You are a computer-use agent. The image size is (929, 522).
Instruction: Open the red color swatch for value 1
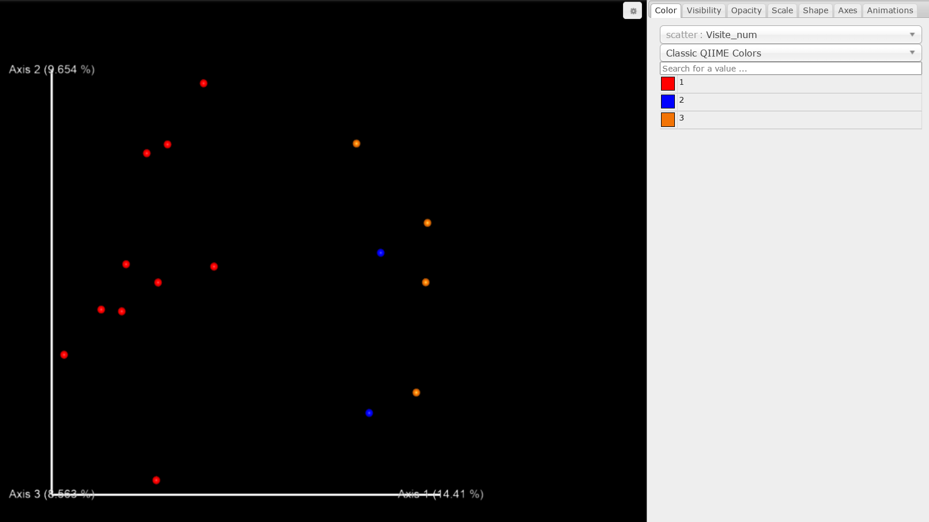tap(667, 84)
